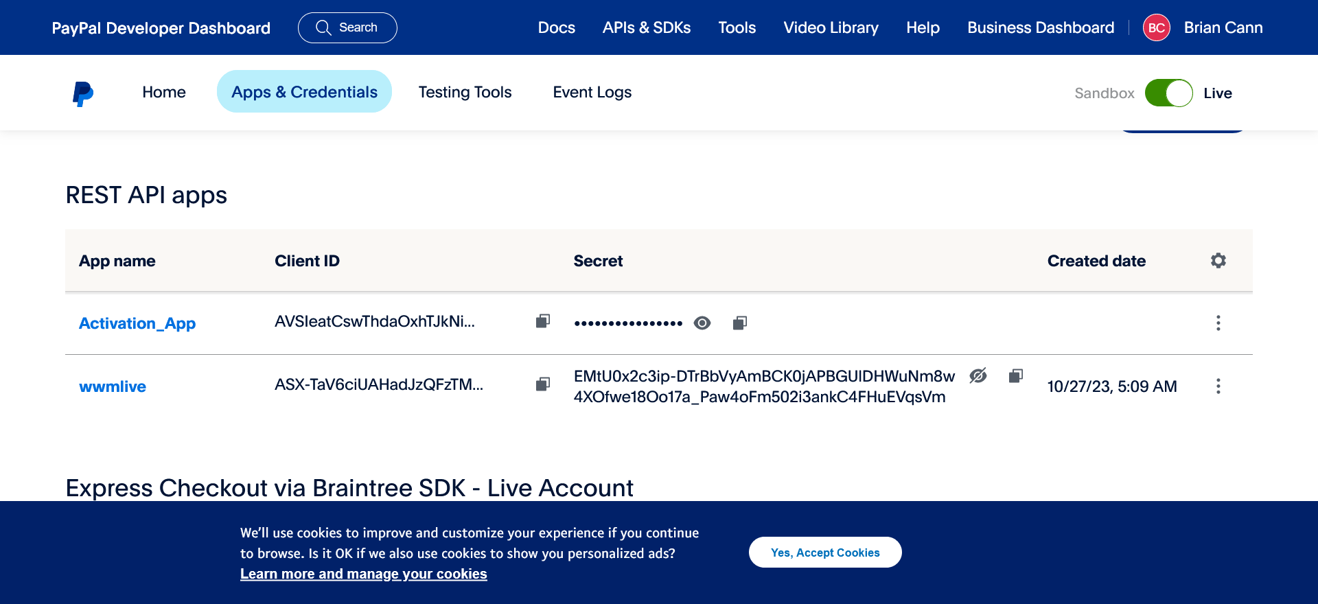Click the wwmlive created date 10/27/23, 5:09 AM
The image size is (1318, 604).
tap(1112, 386)
